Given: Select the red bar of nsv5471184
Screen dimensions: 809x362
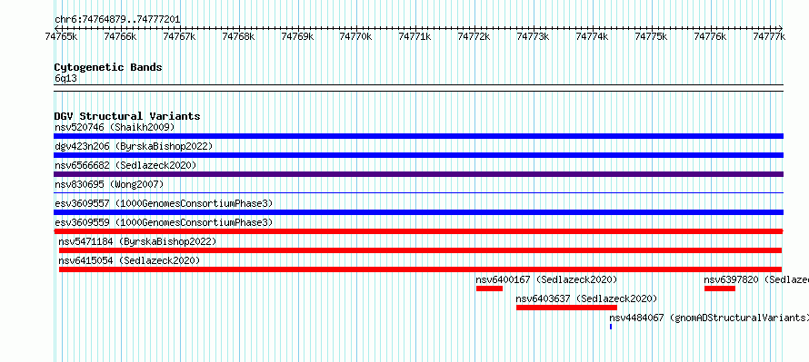Looking at the screenshot, I should [421, 250].
